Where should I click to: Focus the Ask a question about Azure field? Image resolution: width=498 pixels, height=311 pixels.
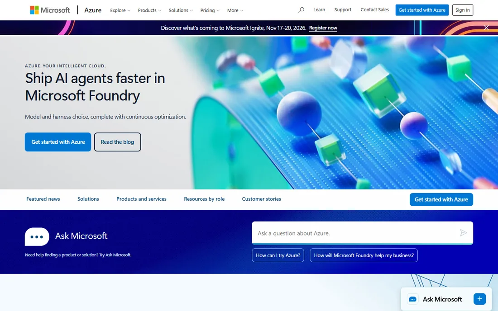point(362,233)
